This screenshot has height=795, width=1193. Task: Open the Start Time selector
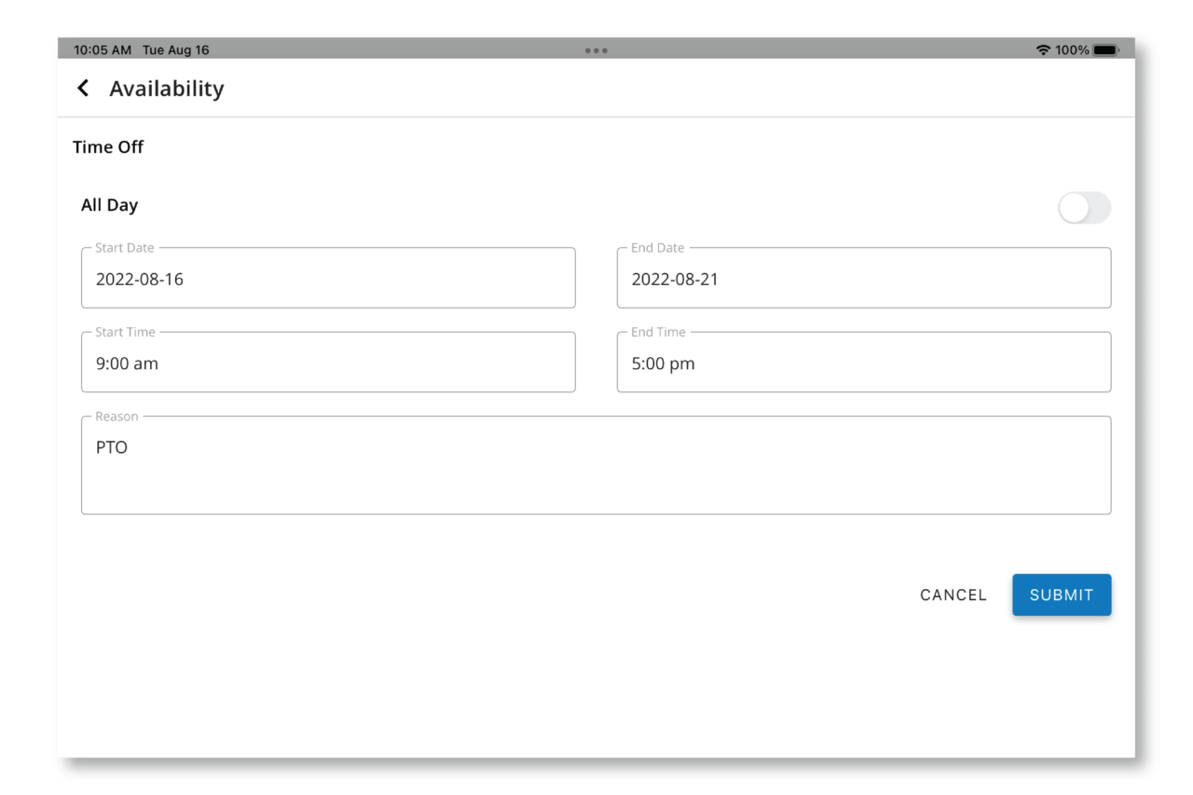pyautogui.click(x=328, y=362)
